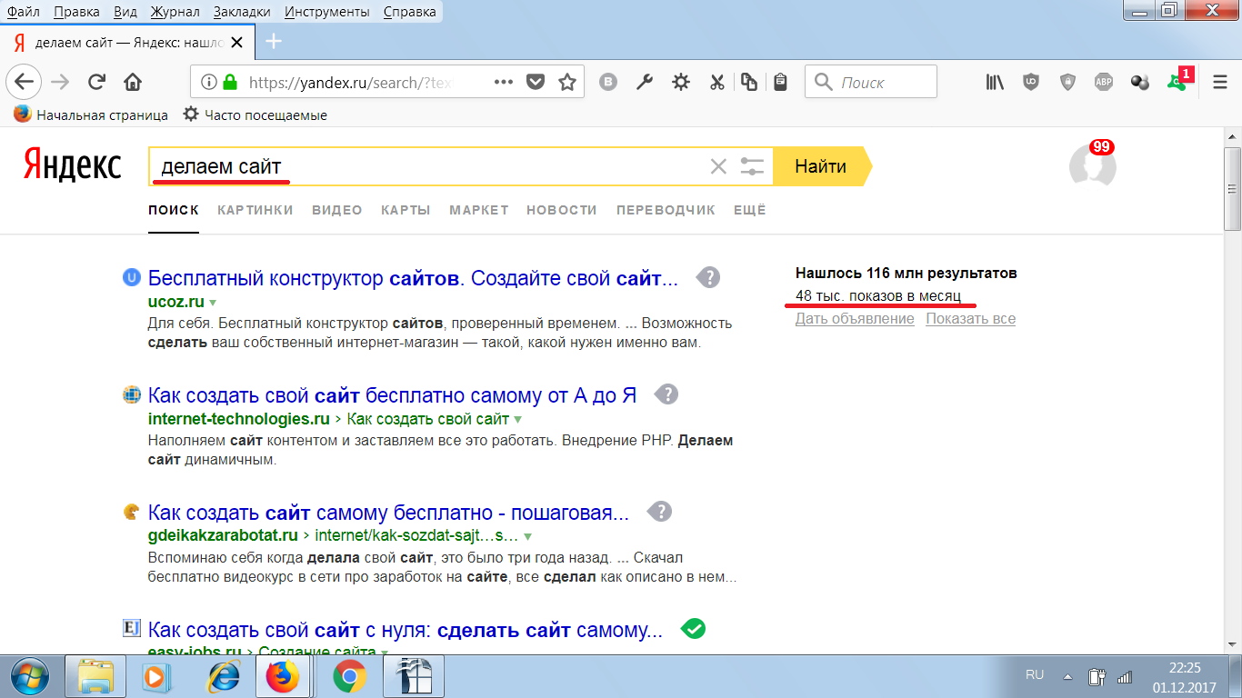The image size is (1242, 698).
Task: Click the Найти search button
Action: pos(822,166)
